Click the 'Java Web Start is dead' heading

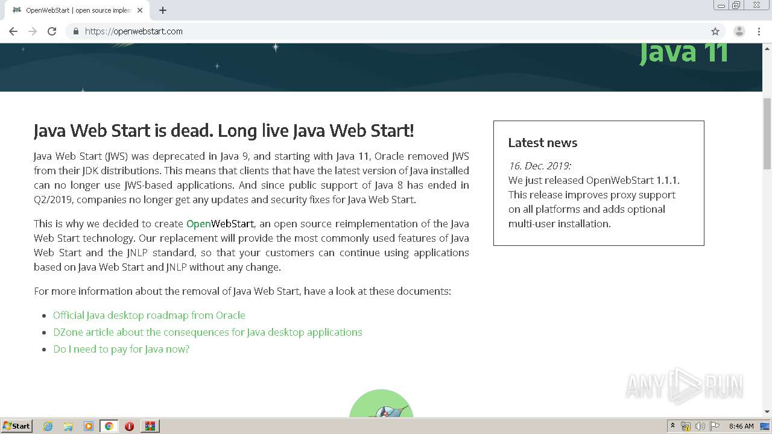(224, 131)
